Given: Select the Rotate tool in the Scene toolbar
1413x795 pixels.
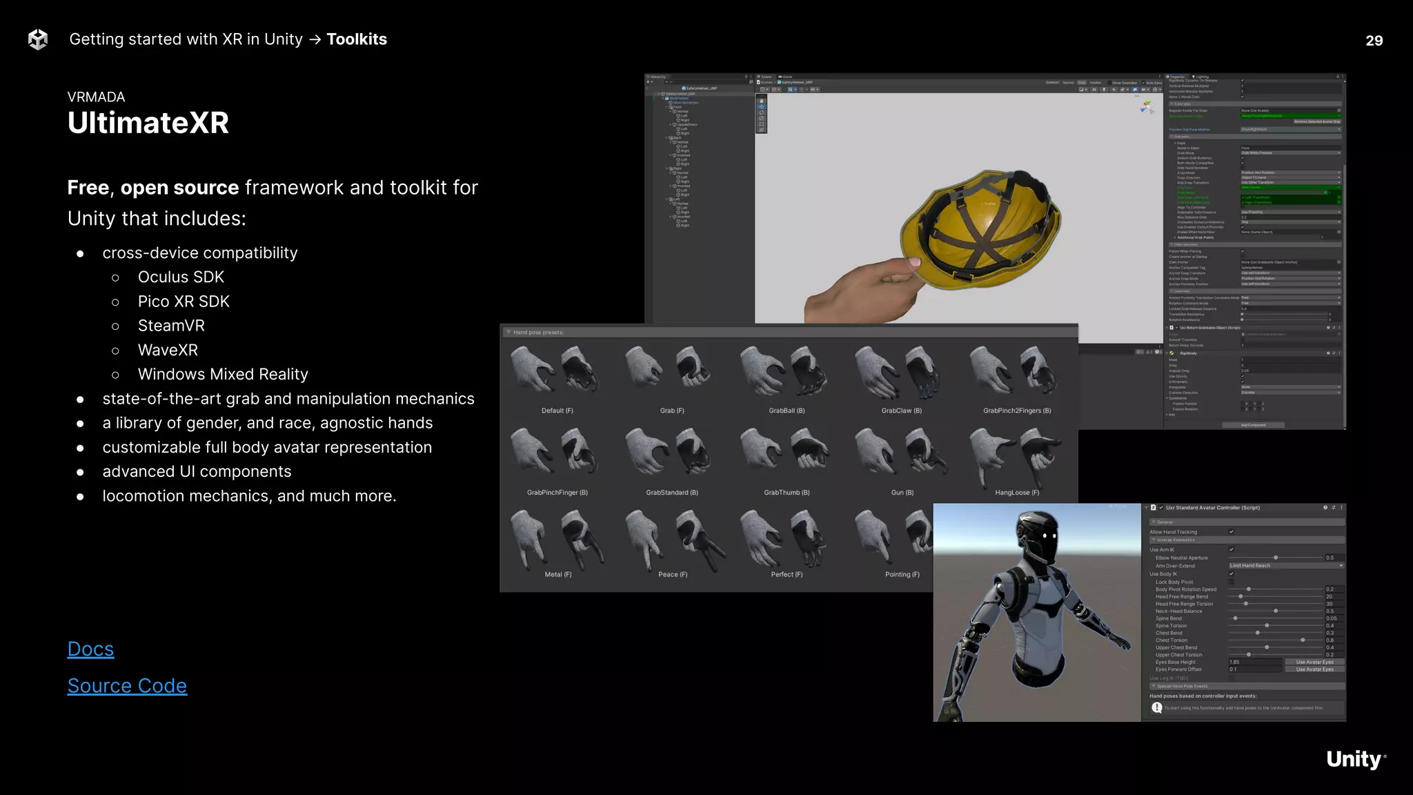Looking at the screenshot, I should pyautogui.click(x=761, y=112).
